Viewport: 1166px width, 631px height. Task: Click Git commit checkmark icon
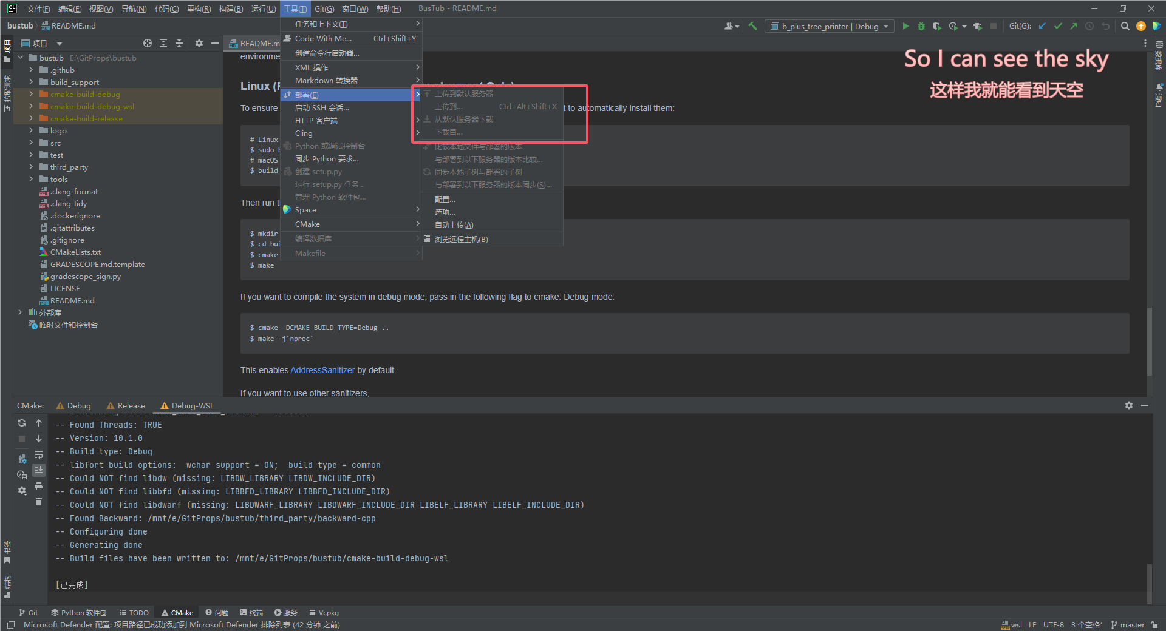1058,26
